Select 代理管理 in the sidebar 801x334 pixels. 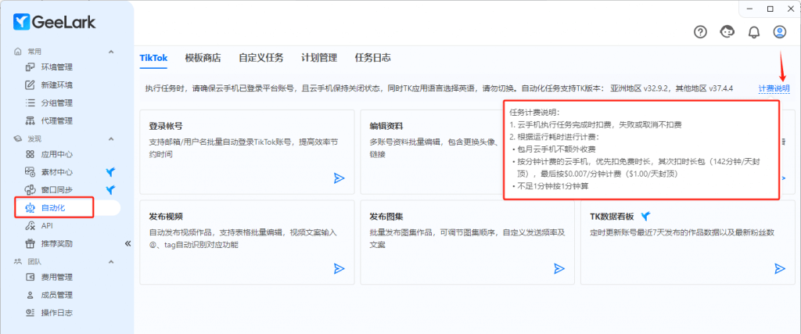point(56,120)
